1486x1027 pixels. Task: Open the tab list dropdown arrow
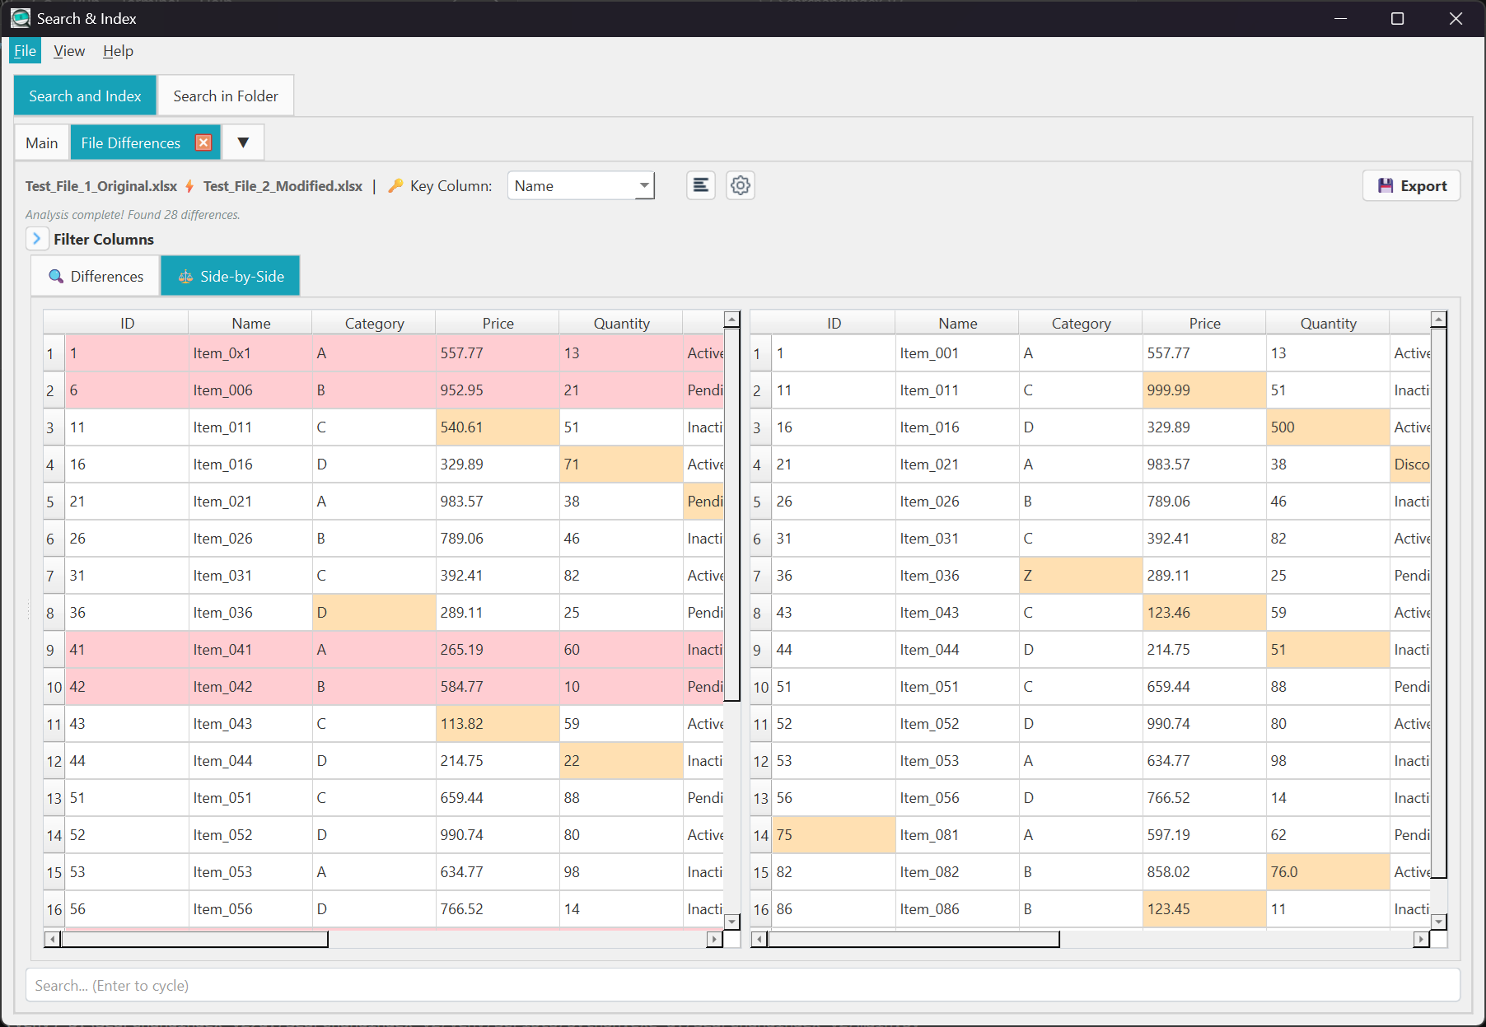243,142
